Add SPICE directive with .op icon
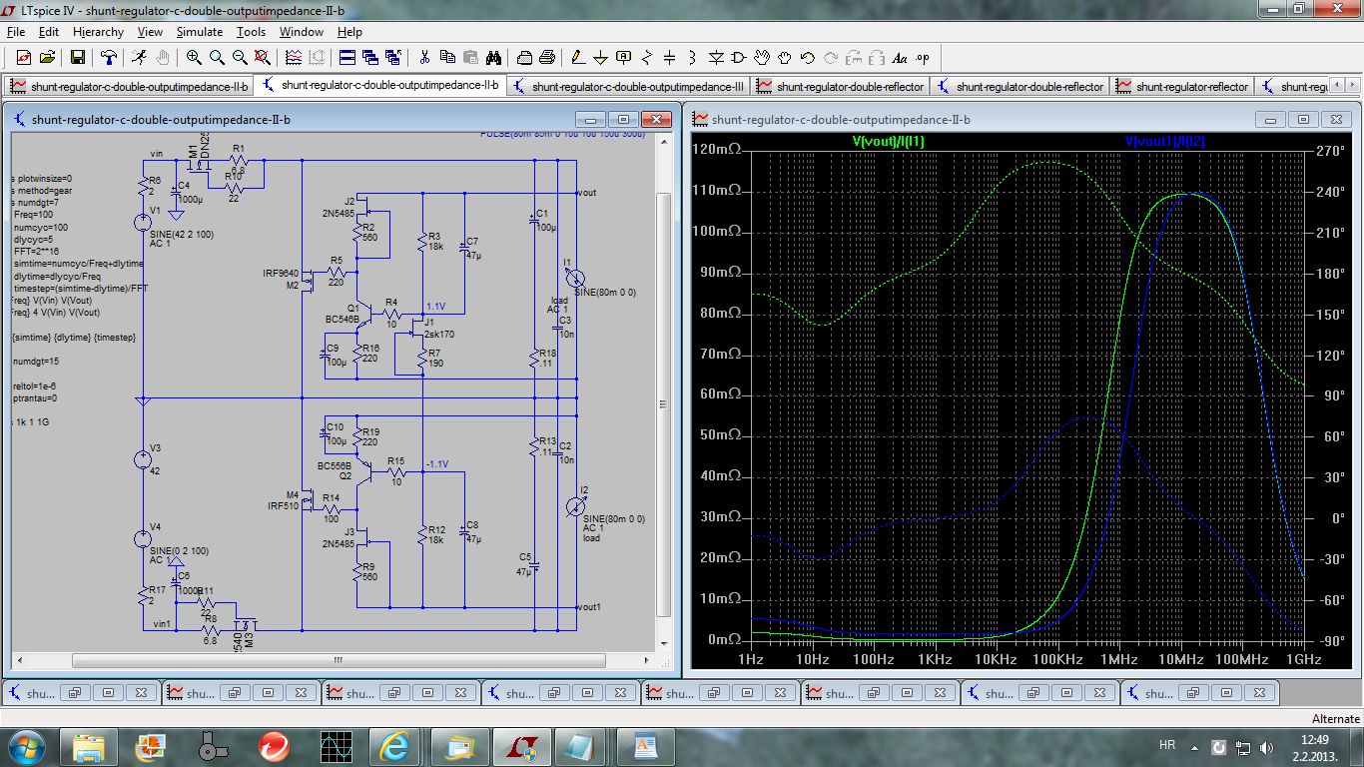Image resolution: width=1364 pixels, height=767 pixels. [x=923, y=57]
